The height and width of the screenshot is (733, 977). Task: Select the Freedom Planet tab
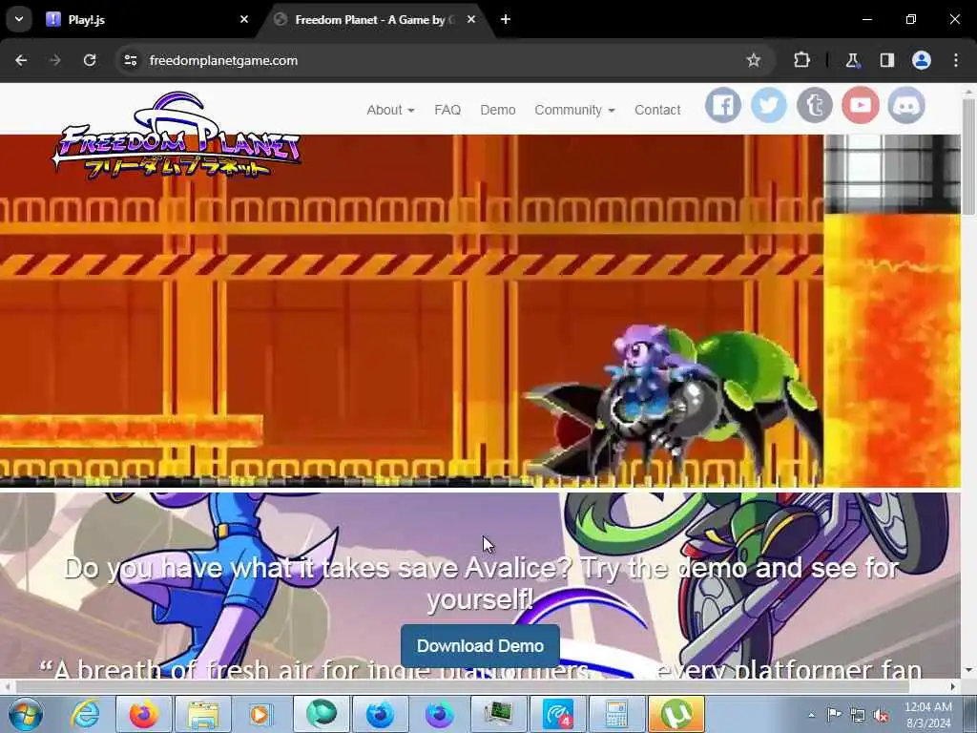[x=374, y=19]
